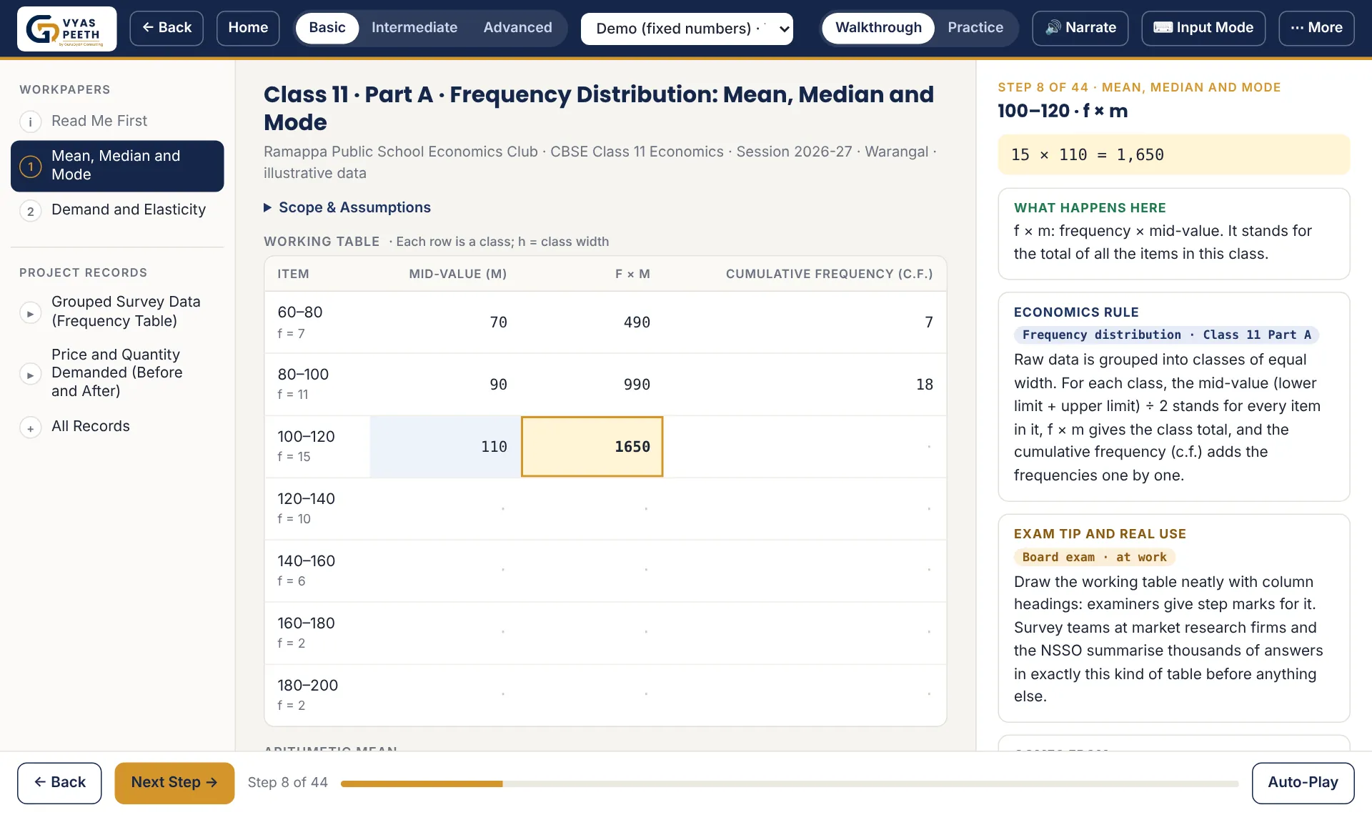Click the info icon beside Read Me First

tap(30, 122)
